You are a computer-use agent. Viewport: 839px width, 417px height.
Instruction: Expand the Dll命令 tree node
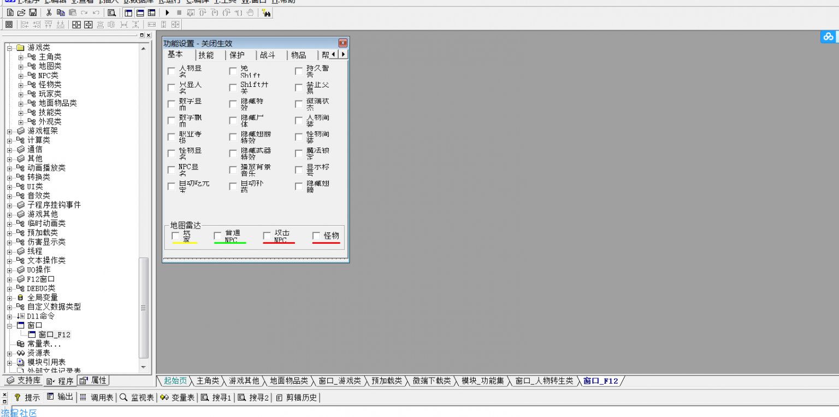9,316
